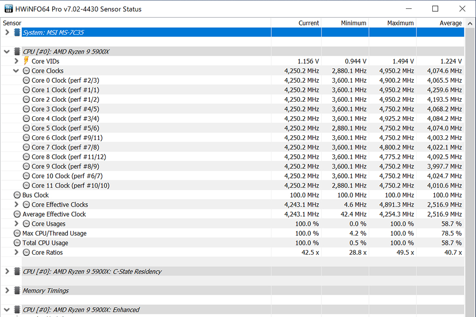Click the HWiNFO64 app icon in title bar
476x317 pixels.
click(8, 9)
